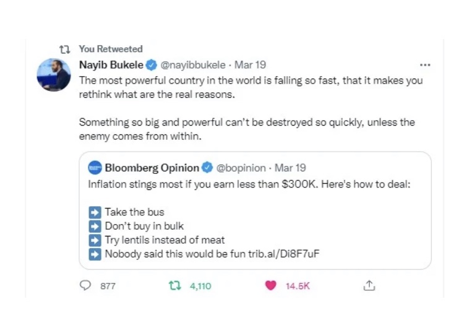Open the Nayib Bukele display name
Screen dimensions: 464x320
pyautogui.click(x=111, y=64)
